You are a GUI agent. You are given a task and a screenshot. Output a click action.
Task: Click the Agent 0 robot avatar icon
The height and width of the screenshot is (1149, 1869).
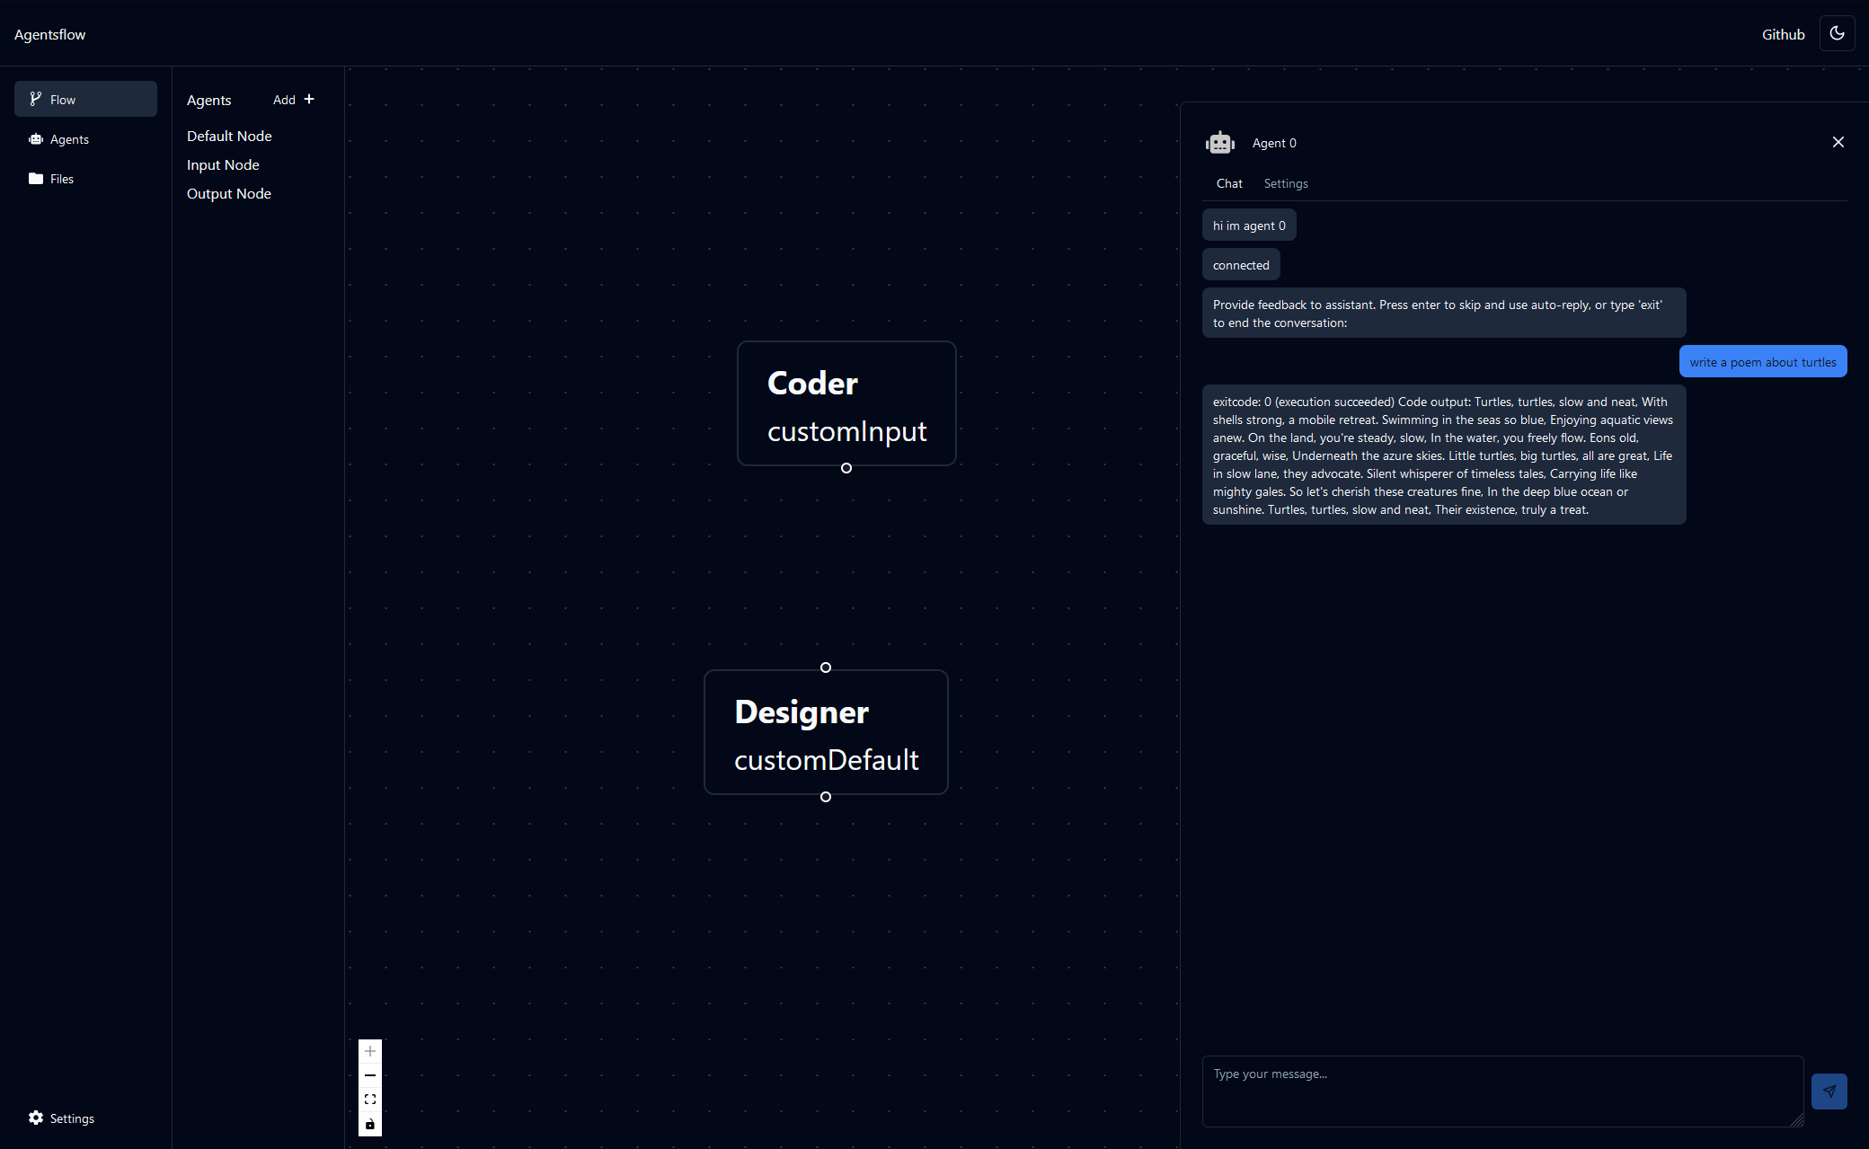[x=1220, y=143]
